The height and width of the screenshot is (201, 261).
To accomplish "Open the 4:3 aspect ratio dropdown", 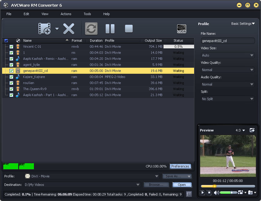I will pos(240,130).
